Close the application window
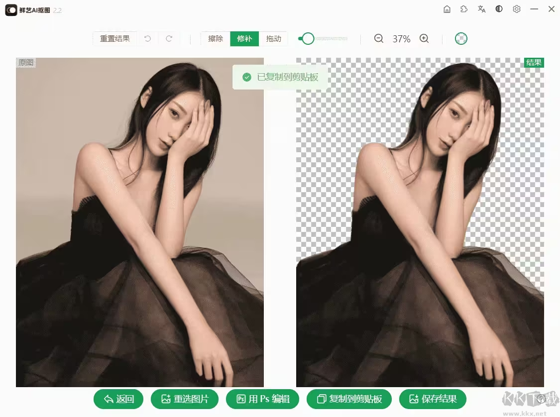Image resolution: width=560 pixels, height=417 pixels. (x=552, y=9)
